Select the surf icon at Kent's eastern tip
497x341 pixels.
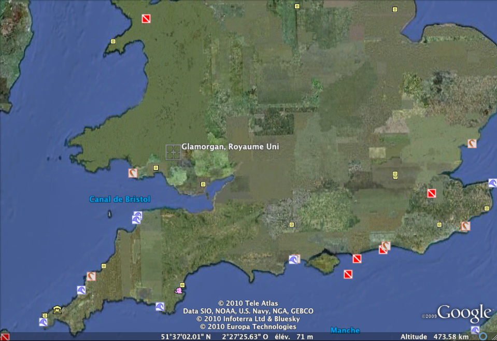coord(492,183)
